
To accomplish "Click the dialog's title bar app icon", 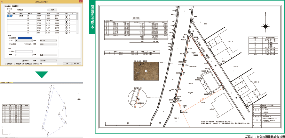I will [x=3, y=2].
